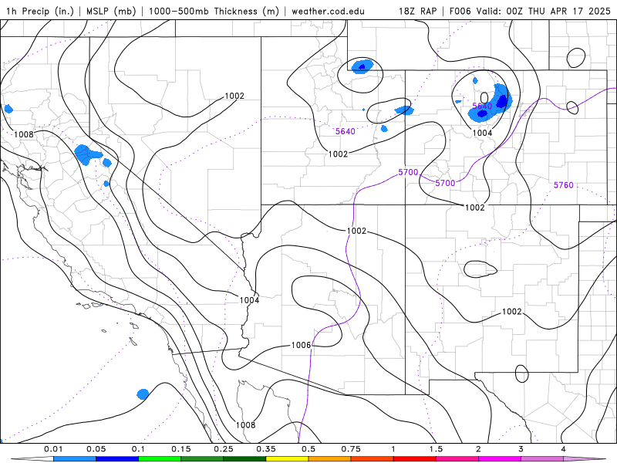Viewport: 617px width, 463px height.
Task: Choose the magenta 2 inch legend swatch
Action: tap(500, 459)
